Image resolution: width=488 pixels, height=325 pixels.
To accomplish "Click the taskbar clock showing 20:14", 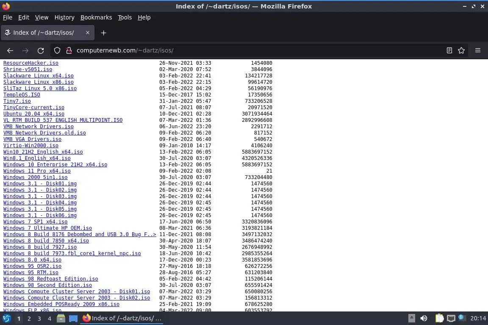I will point(478,318).
